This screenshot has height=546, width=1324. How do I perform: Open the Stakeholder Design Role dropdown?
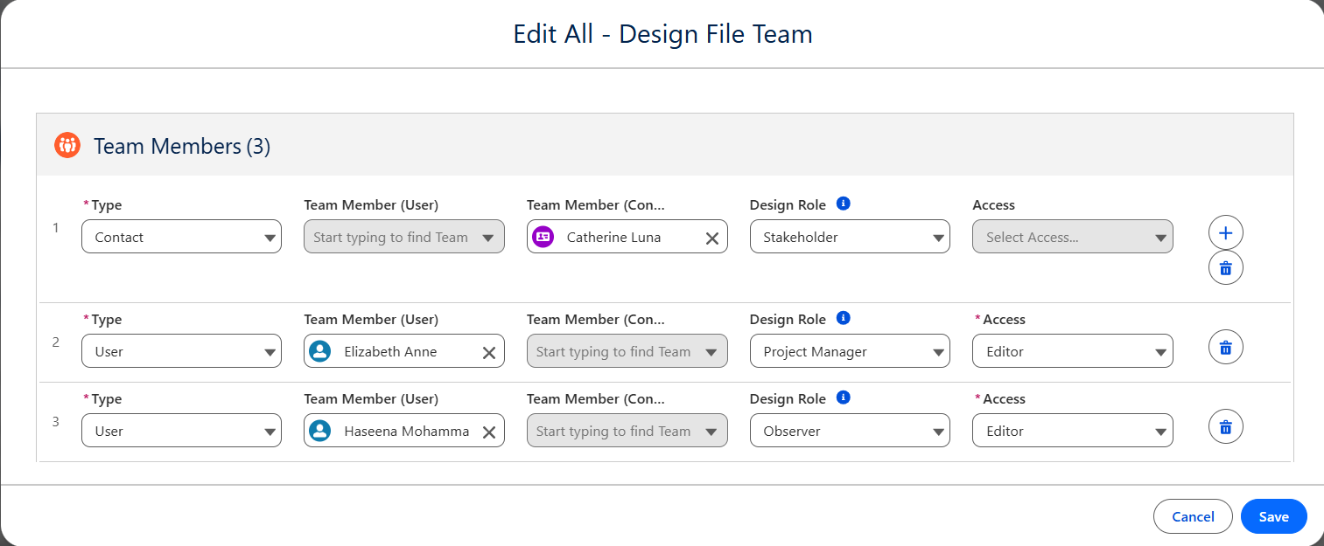pos(849,237)
